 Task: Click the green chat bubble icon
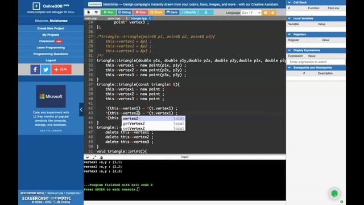point(334,194)
